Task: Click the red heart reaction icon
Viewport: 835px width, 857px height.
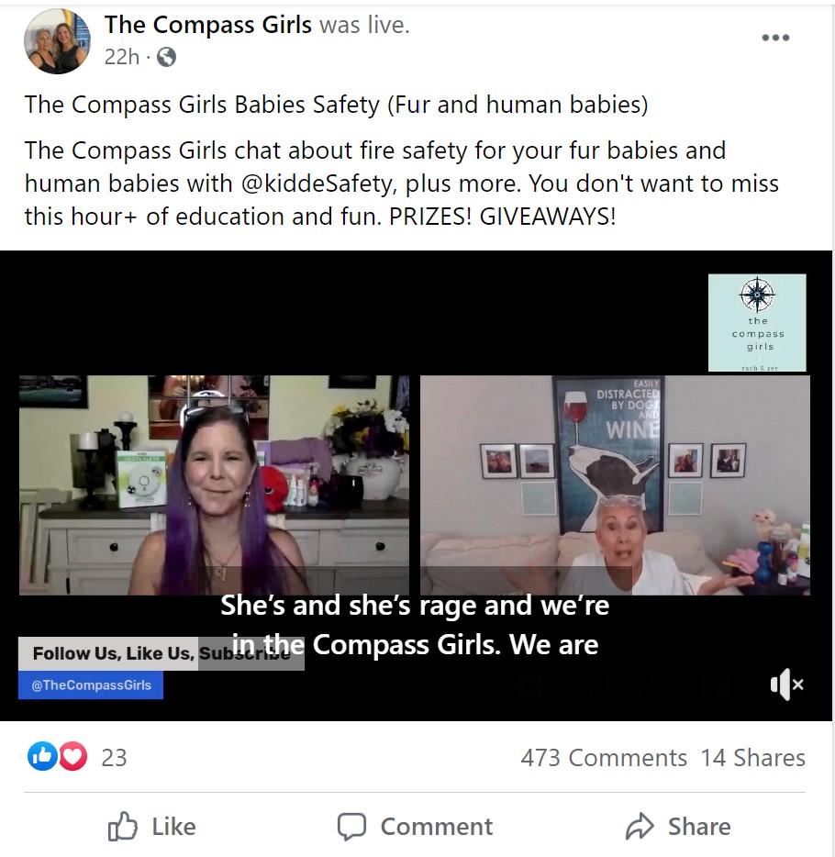Action: pyautogui.click(x=72, y=756)
